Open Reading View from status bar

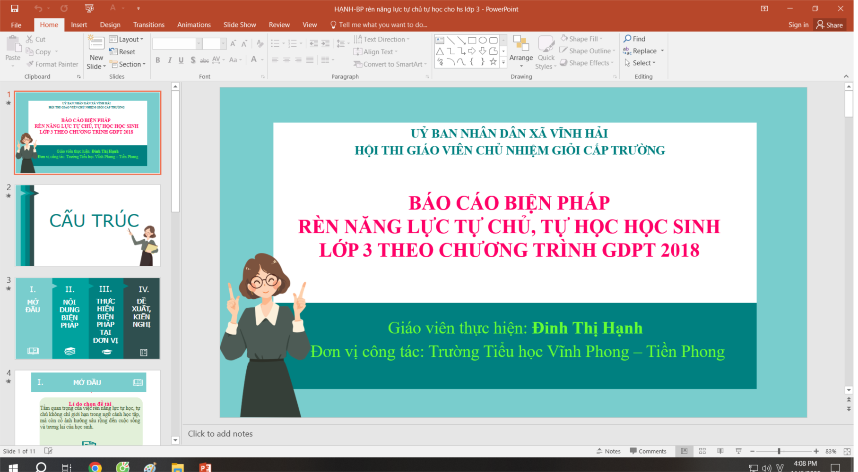tap(720, 451)
